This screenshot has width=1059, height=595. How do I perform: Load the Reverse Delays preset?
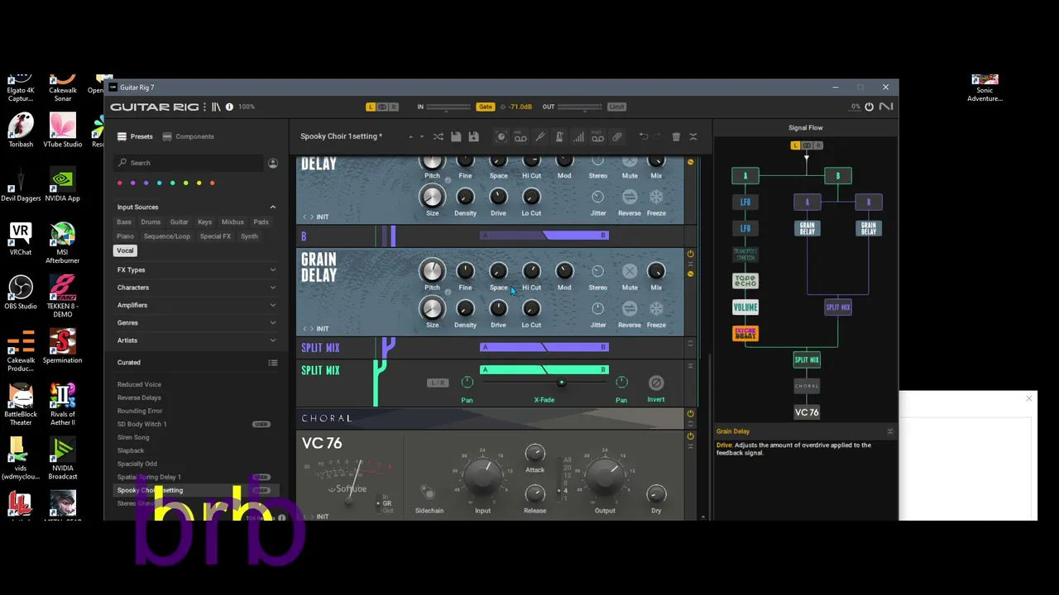pos(139,397)
